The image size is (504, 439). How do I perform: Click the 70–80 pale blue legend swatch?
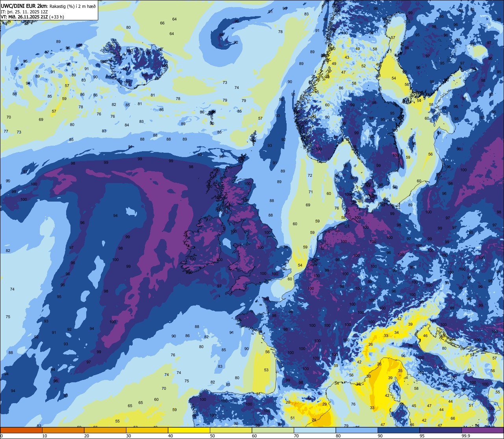click(315, 430)
